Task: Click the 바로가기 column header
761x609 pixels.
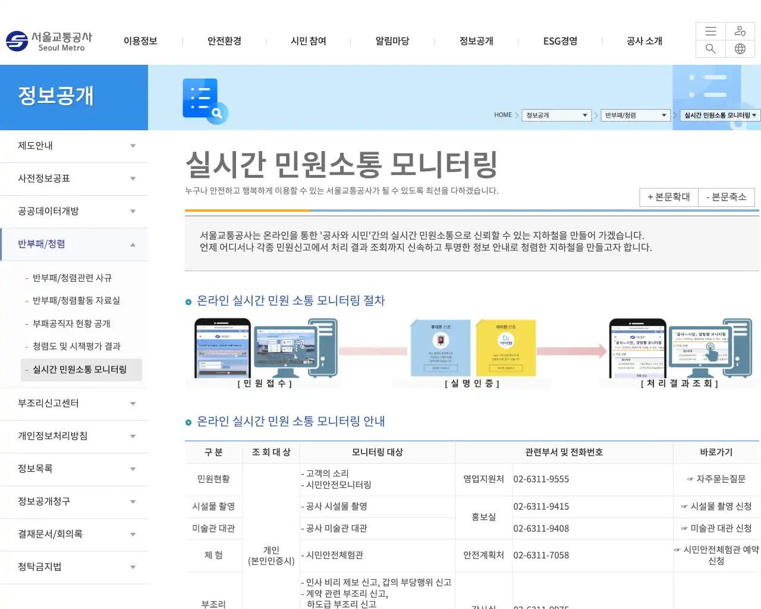Action: [716, 453]
